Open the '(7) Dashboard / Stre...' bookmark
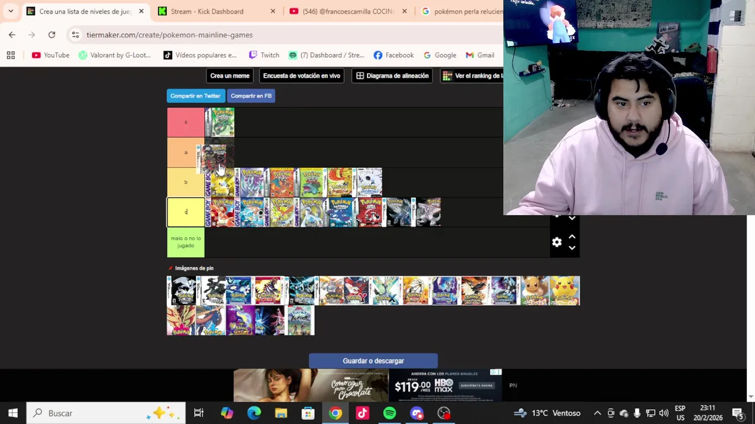This screenshot has width=755, height=424. point(326,55)
